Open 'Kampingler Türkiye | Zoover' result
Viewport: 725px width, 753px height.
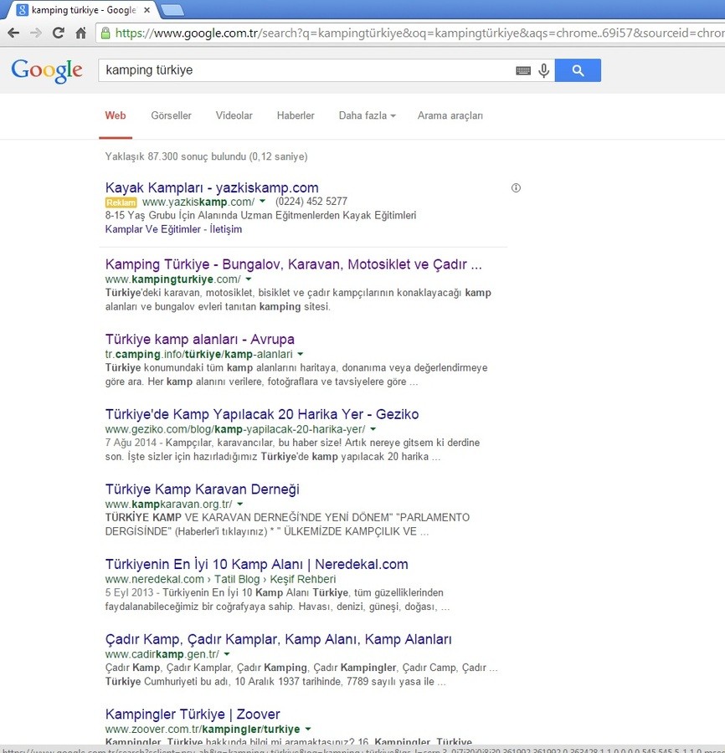(193, 714)
